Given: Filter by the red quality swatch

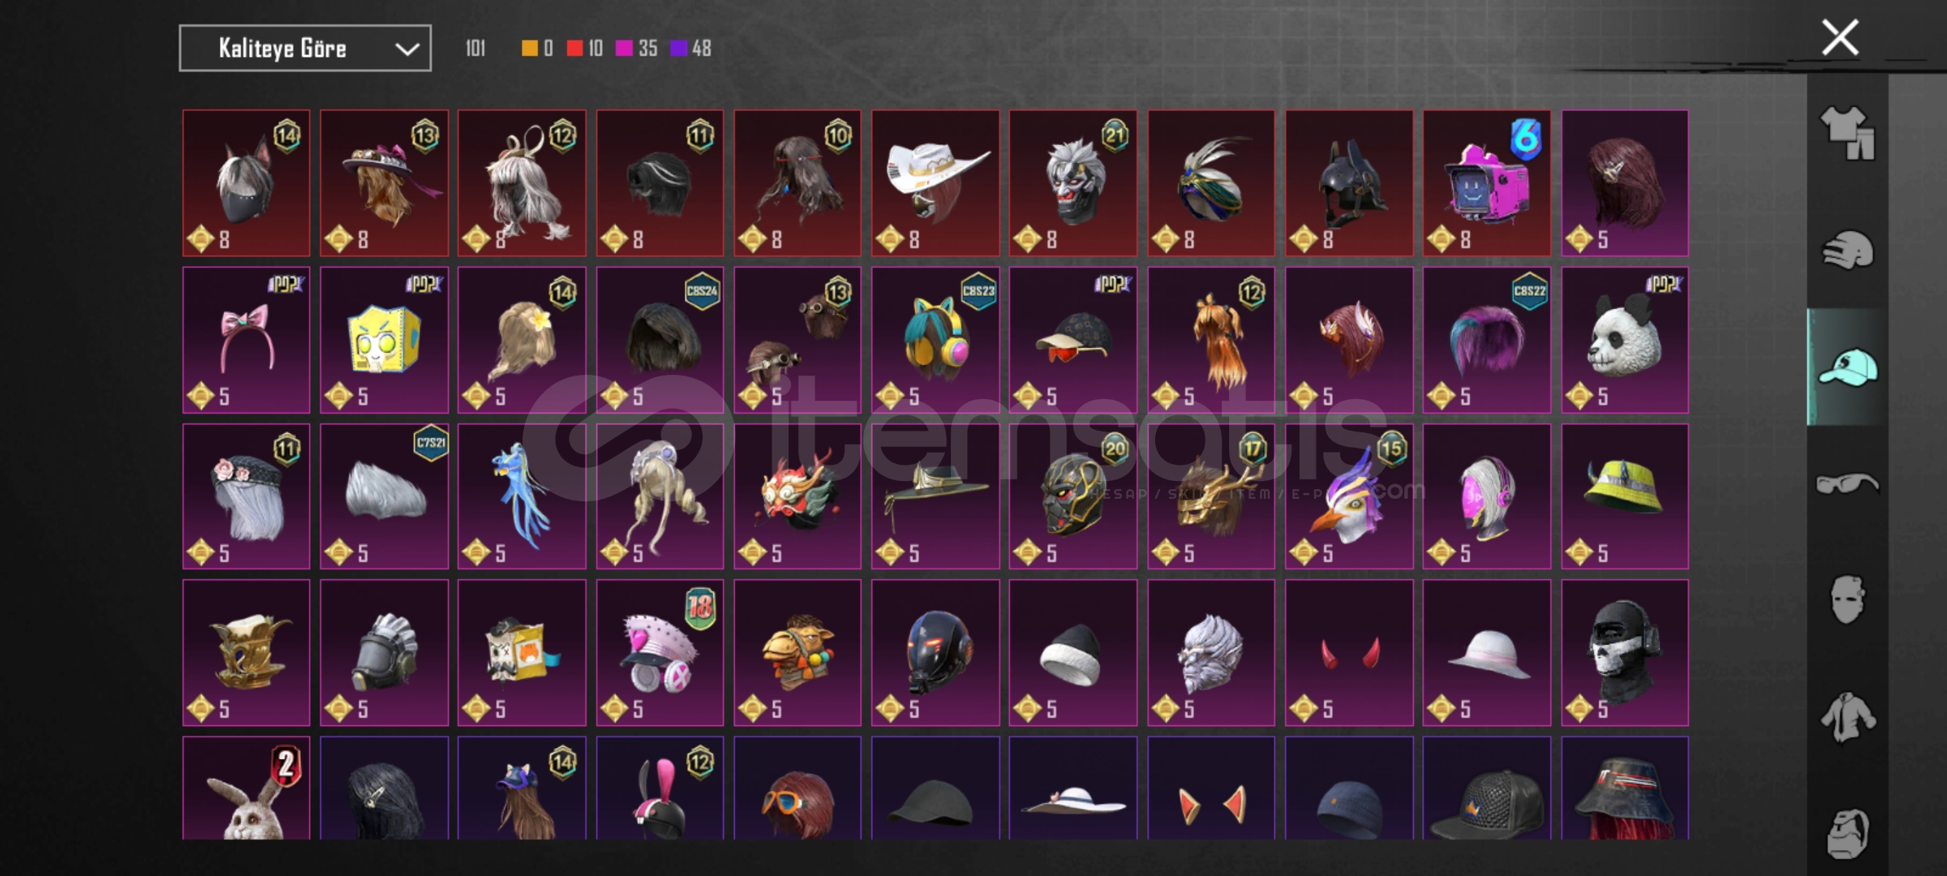Looking at the screenshot, I should [x=574, y=49].
